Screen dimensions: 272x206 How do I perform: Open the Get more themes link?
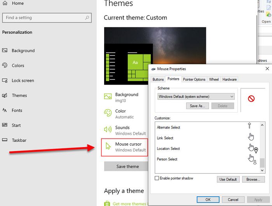click(130, 204)
